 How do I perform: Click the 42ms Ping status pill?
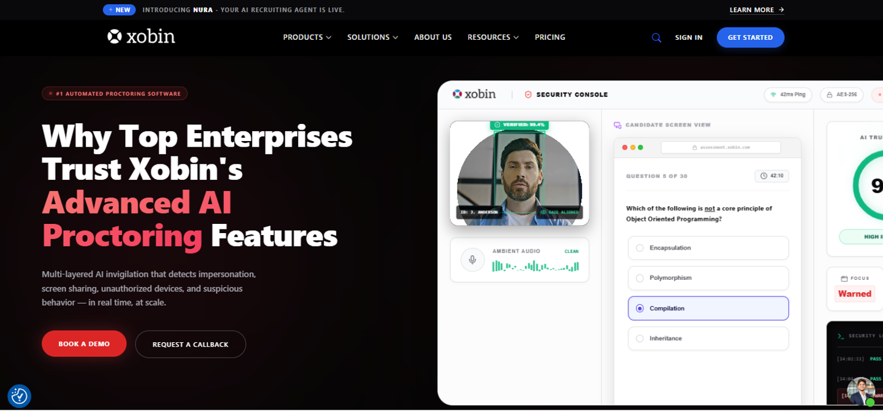pyautogui.click(x=788, y=94)
